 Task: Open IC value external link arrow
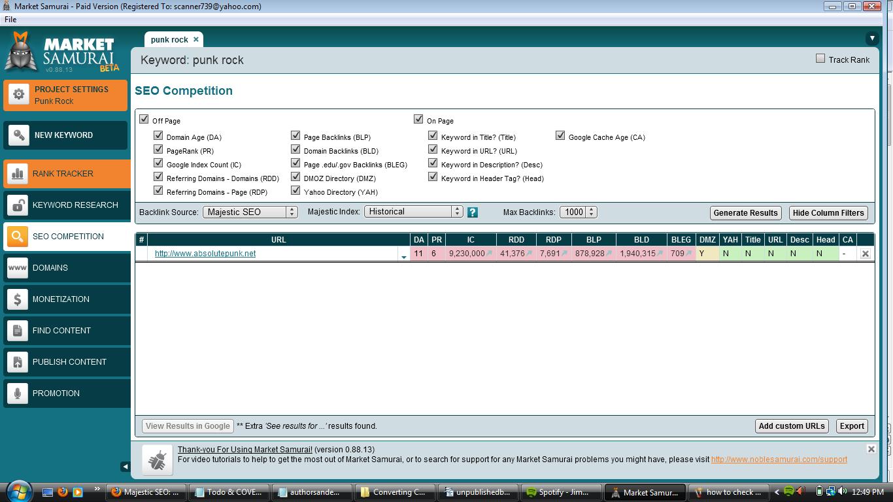[x=489, y=253]
